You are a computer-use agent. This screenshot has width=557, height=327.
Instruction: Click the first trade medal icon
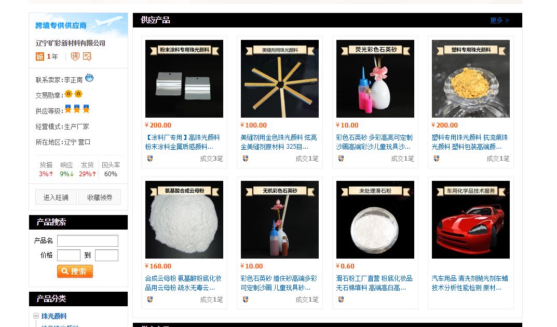[x=69, y=94]
